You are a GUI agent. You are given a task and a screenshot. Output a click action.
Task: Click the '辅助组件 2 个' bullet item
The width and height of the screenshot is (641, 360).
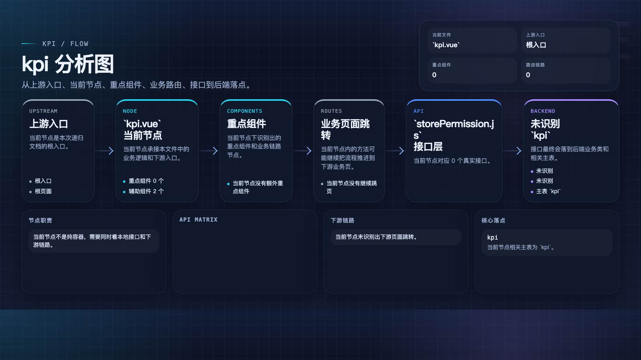tap(143, 192)
